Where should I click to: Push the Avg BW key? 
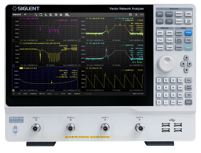[x=188, y=21]
